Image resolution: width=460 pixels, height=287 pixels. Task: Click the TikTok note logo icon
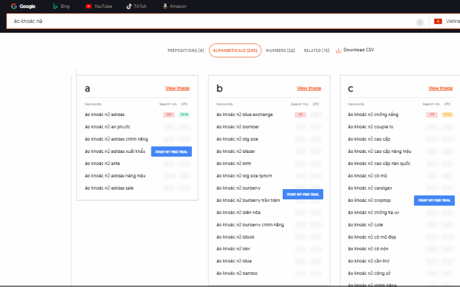click(x=129, y=6)
